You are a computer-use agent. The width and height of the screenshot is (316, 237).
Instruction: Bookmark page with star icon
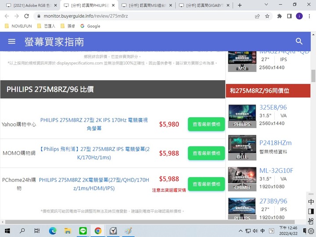point(267,16)
